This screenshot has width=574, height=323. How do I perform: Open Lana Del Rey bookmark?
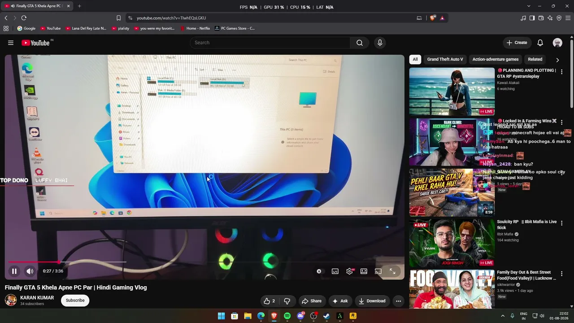click(x=86, y=28)
